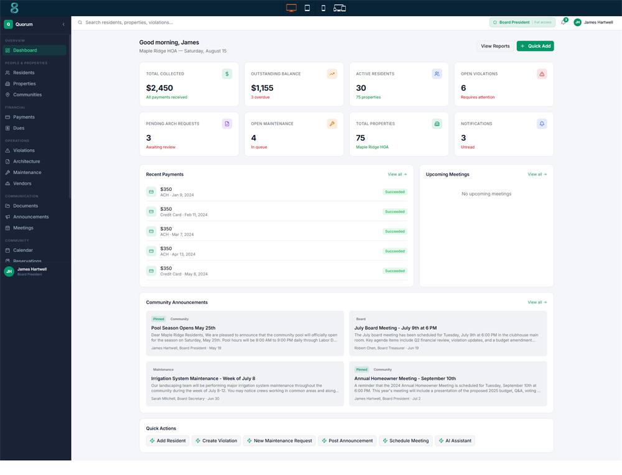Click the document icon on Pending Arch Requests

[227, 124]
